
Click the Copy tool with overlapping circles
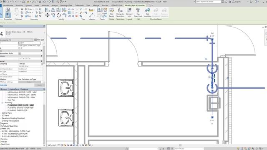(53, 15)
